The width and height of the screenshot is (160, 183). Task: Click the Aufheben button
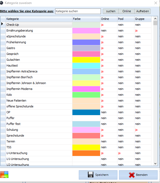coord(142,11)
